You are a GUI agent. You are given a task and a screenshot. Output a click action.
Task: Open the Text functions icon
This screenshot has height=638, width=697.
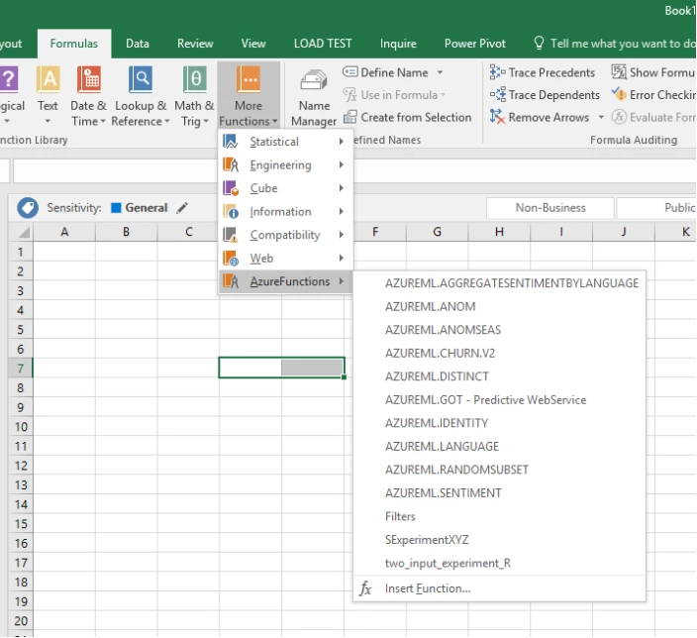click(x=48, y=79)
